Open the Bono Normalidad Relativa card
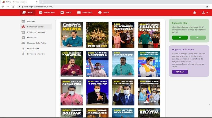 (149, 113)
